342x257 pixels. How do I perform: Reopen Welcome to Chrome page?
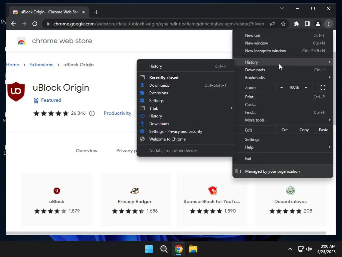[x=186, y=139]
